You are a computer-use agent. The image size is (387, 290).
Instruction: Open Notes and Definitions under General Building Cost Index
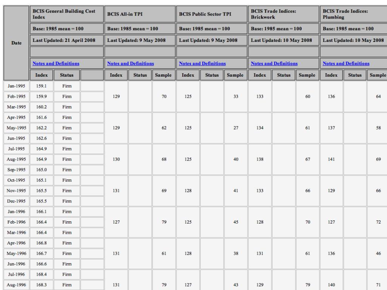point(56,63)
